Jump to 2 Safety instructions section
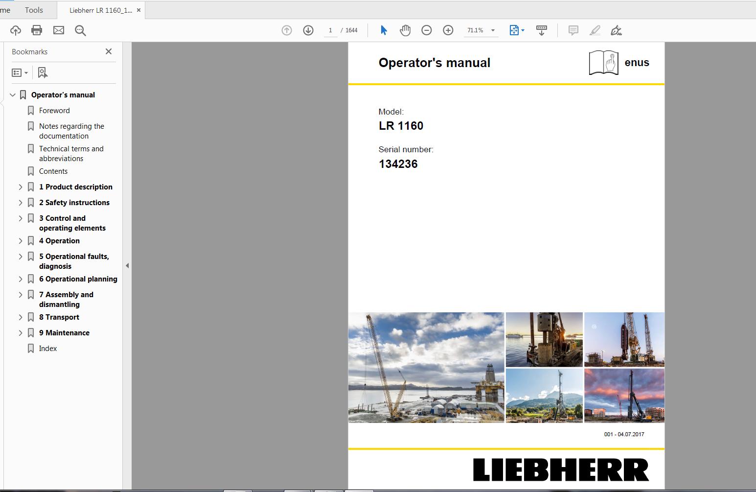The height and width of the screenshot is (492, 756). [74, 203]
